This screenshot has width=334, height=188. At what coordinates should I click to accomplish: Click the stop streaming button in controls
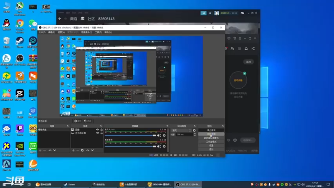211,130
